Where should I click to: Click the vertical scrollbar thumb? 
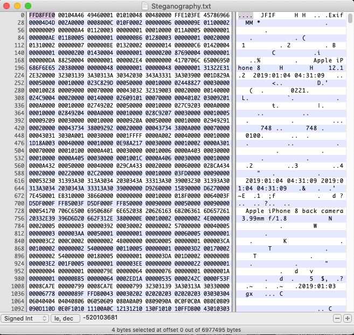[x=350, y=18]
